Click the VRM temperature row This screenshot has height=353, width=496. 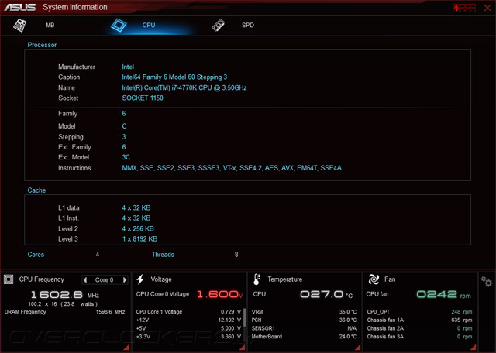click(304, 312)
